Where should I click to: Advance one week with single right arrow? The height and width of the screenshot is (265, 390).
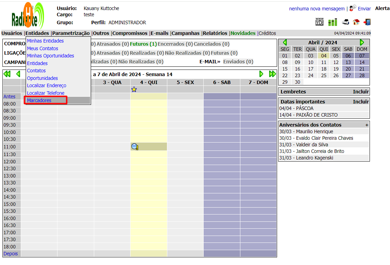click(261, 74)
